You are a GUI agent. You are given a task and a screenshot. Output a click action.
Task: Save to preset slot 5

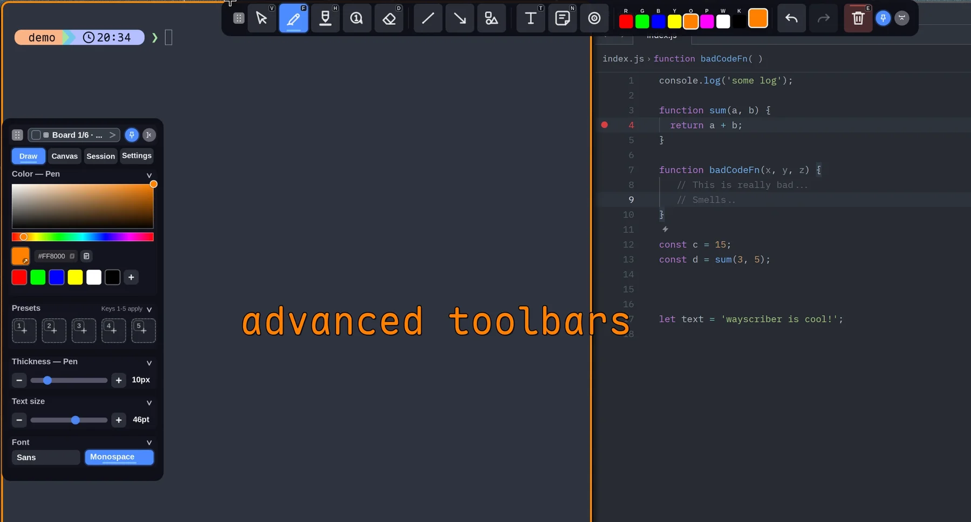click(143, 331)
